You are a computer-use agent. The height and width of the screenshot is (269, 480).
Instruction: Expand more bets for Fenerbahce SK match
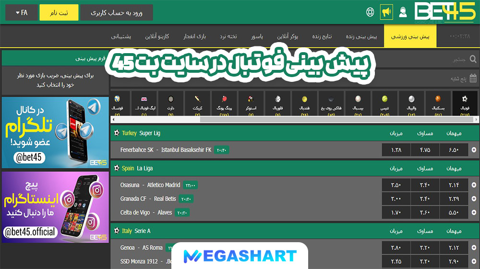pyautogui.click(x=474, y=150)
